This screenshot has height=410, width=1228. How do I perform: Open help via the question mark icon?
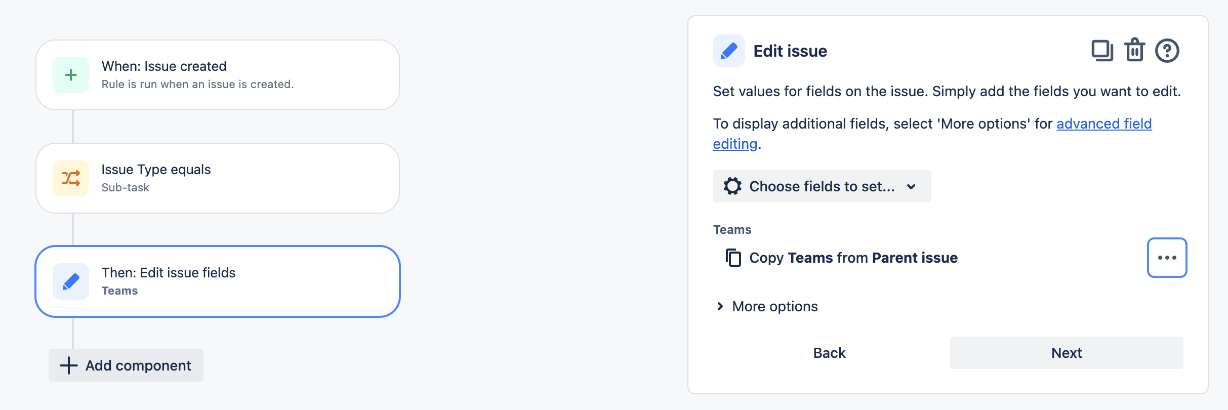click(1166, 51)
